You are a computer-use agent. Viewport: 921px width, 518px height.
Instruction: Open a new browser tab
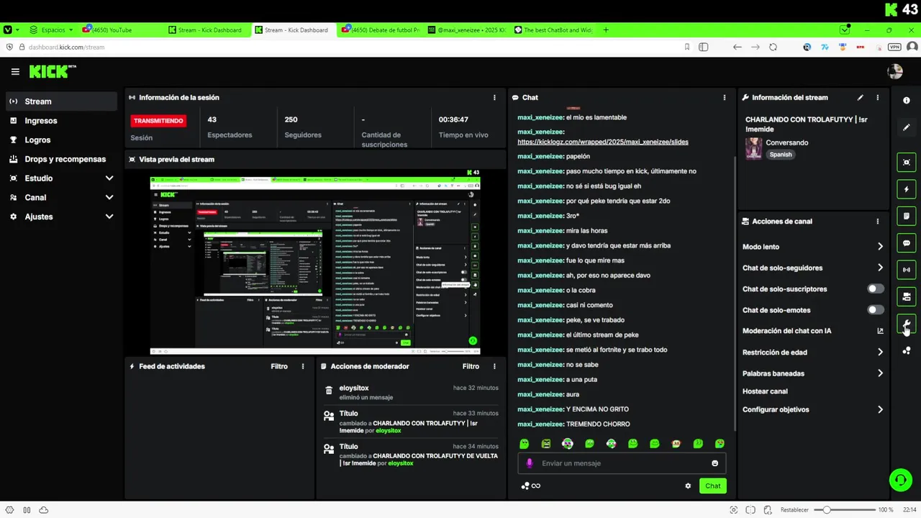pyautogui.click(x=606, y=29)
